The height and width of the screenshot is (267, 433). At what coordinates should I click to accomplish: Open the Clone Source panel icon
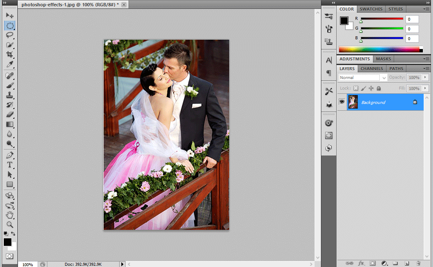coord(329,41)
